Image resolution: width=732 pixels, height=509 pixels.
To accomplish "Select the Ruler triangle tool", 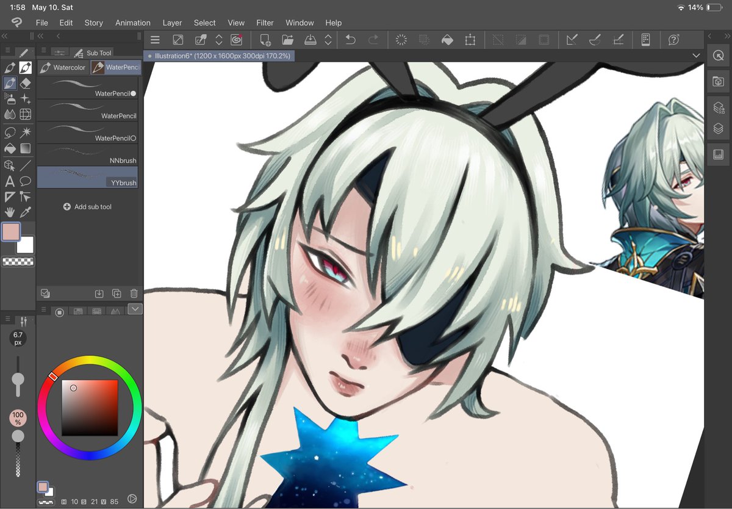I will click(10, 197).
